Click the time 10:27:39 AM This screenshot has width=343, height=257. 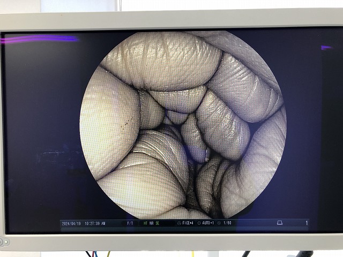[95, 223]
